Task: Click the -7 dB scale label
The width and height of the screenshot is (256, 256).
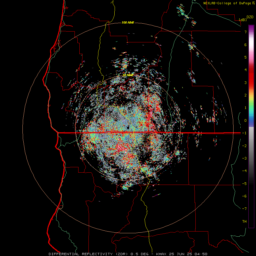Action: click(244, 209)
